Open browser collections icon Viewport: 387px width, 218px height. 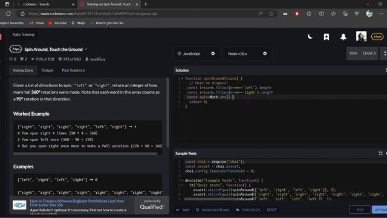click(345, 13)
